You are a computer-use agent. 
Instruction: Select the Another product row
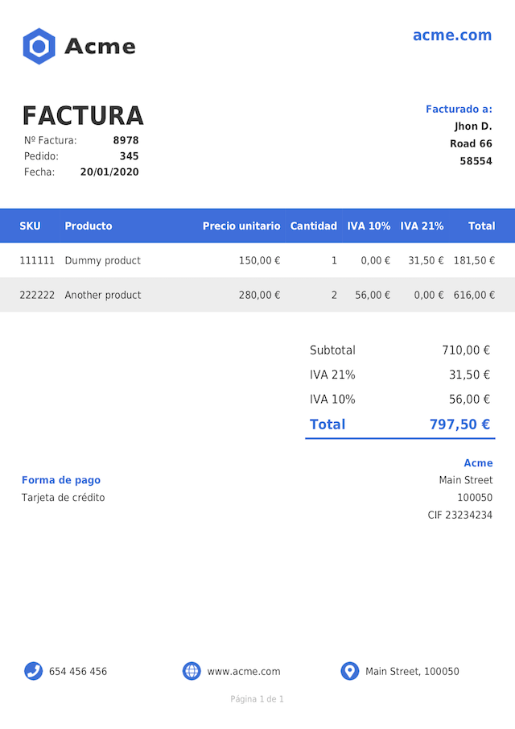pos(257,295)
